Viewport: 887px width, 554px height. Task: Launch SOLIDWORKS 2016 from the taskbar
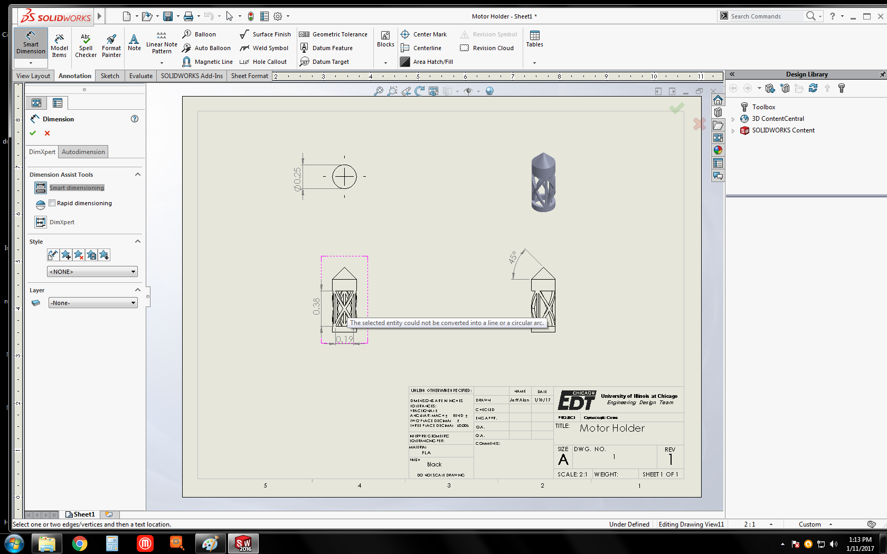point(243,543)
